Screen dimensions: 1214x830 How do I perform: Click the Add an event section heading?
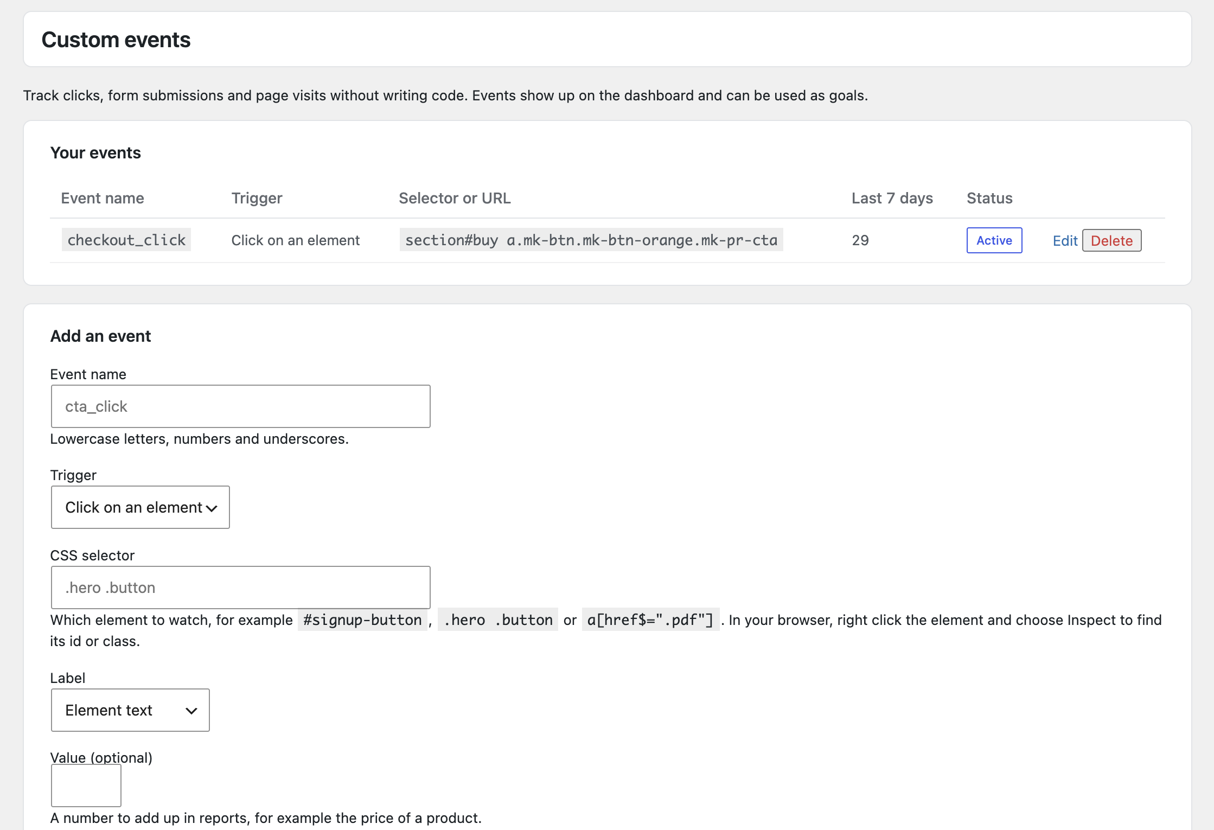pyautogui.click(x=101, y=336)
